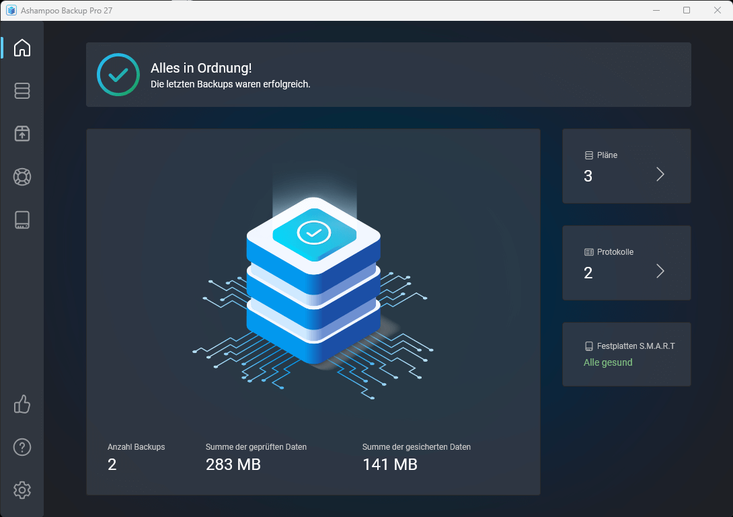Open the backup plans section (stack icon)
This screenshot has height=517, width=733.
point(22,91)
